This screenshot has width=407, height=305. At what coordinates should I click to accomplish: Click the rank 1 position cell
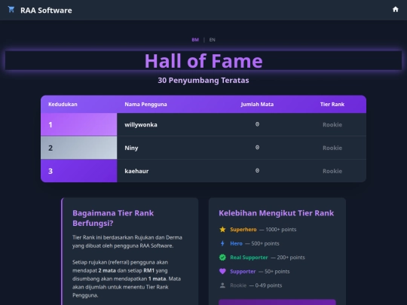(79, 124)
